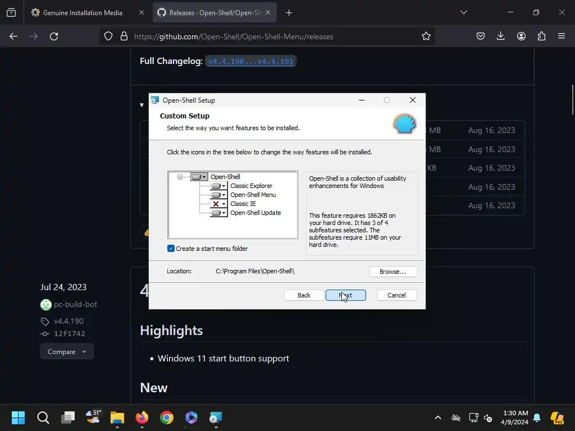Launch Google Chrome from taskbar
Screen dimensions: 575x431
pyautogui.click(x=167, y=418)
